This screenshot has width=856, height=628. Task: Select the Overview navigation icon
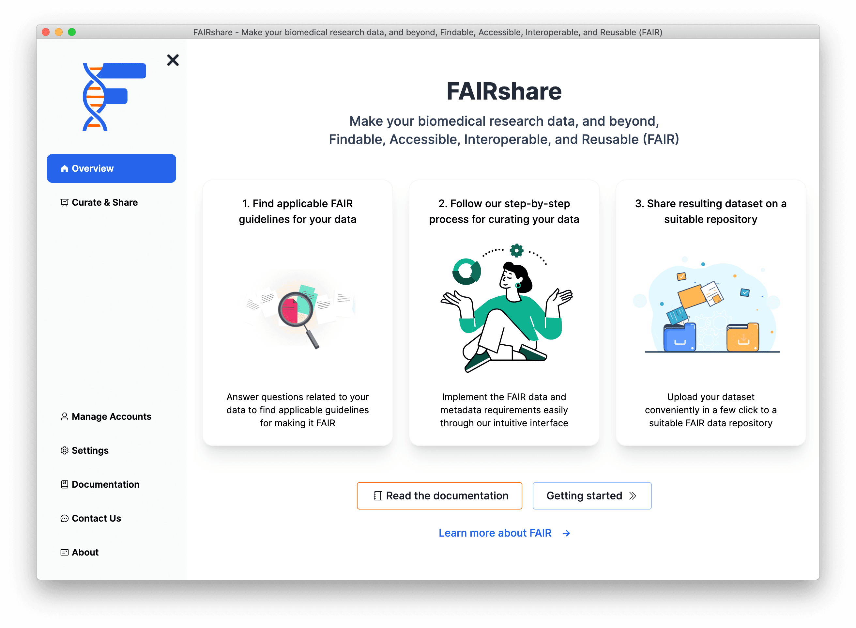[64, 168]
